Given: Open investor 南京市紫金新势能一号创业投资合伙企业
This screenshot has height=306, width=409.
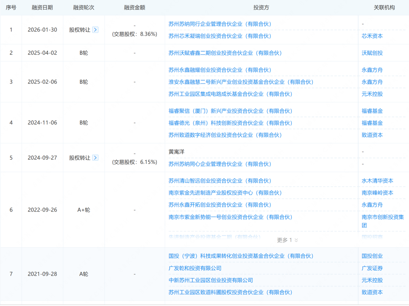Looking at the screenshot, I should [x=230, y=217].
